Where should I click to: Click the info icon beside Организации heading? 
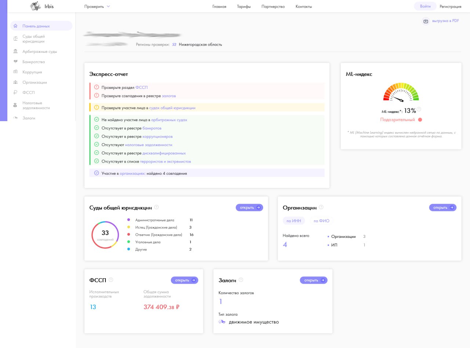click(x=321, y=207)
